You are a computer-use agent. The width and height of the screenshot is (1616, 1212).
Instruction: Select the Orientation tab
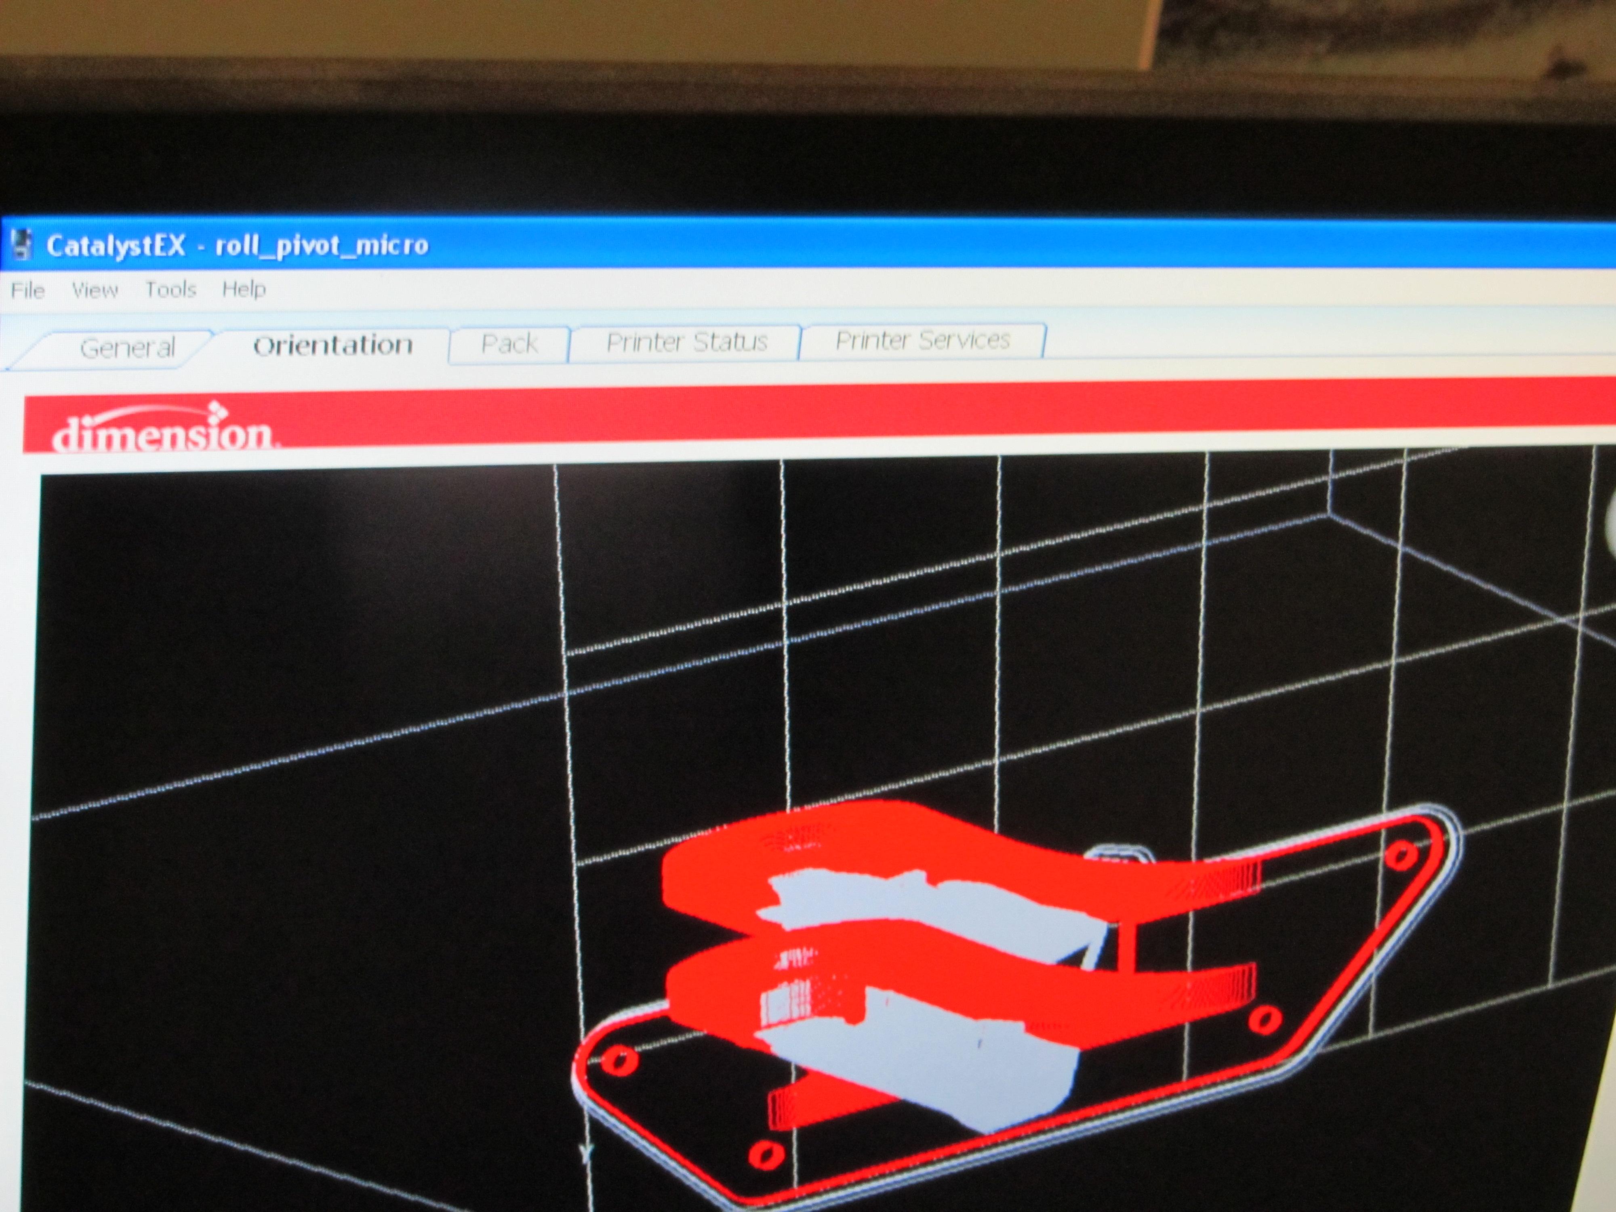(332, 345)
